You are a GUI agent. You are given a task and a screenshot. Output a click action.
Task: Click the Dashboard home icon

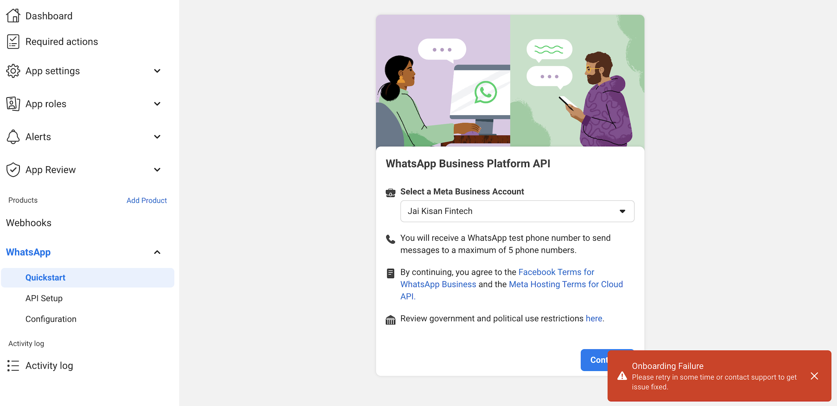pos(13,16)
